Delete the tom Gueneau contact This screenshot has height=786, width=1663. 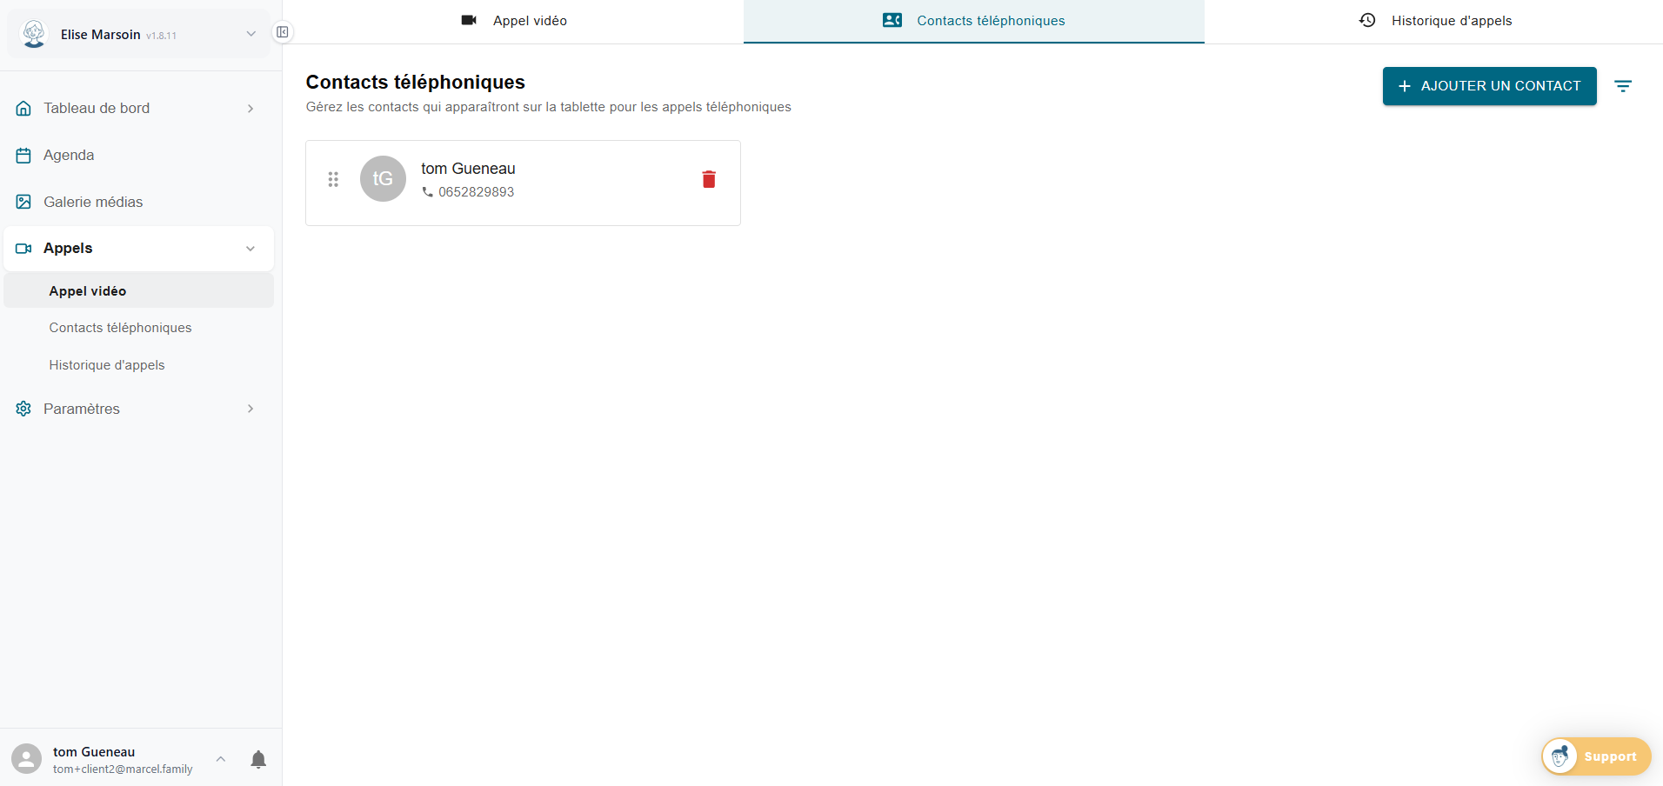coord(708,179)
